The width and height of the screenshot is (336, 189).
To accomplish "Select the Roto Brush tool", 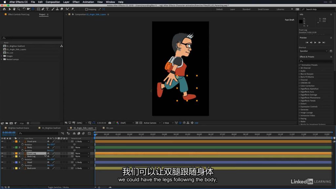I will [67, 9].
